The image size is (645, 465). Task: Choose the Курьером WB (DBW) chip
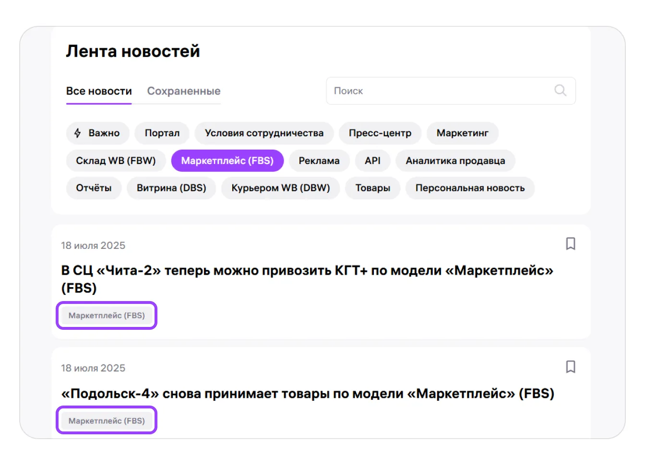click(281, 188)
